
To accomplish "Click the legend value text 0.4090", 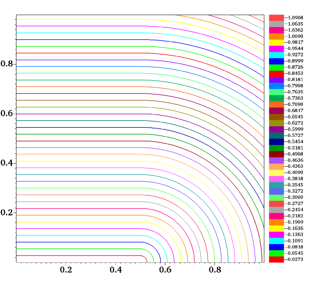I will [293, 173].
